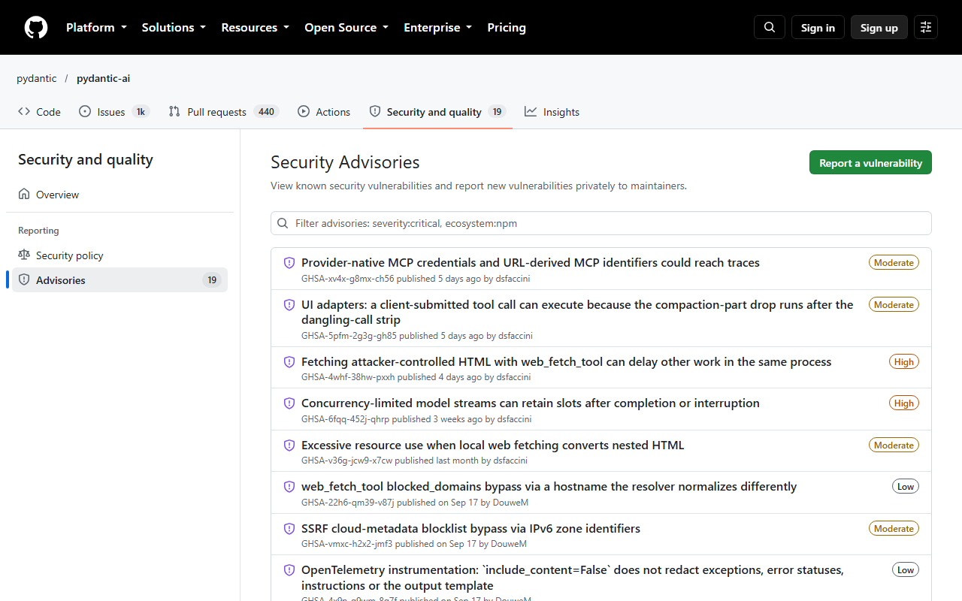Viewport: 962px width, 601px height.
Task: Click the shield icon beside the web_fetch_tool blocked_domains advisory
Action: tap(289, 487)
